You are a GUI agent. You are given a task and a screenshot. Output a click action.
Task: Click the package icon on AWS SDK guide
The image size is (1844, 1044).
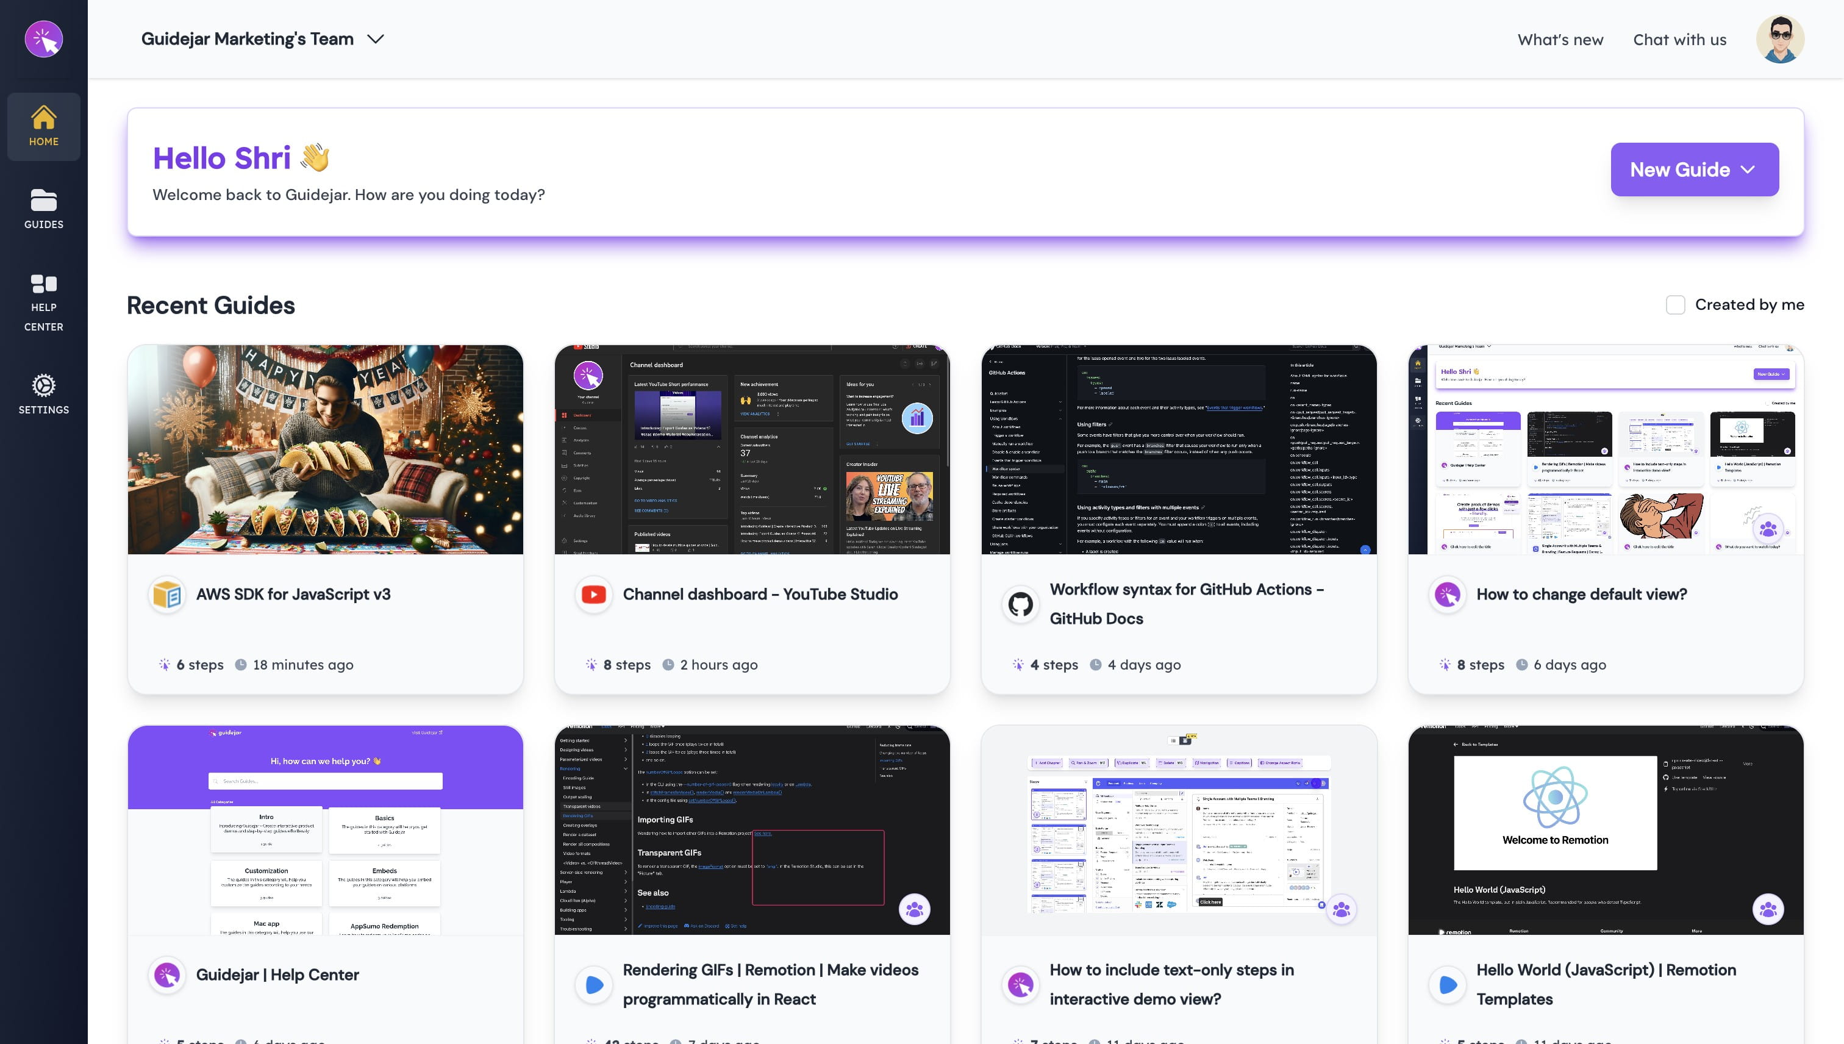(x=166, y=594)
